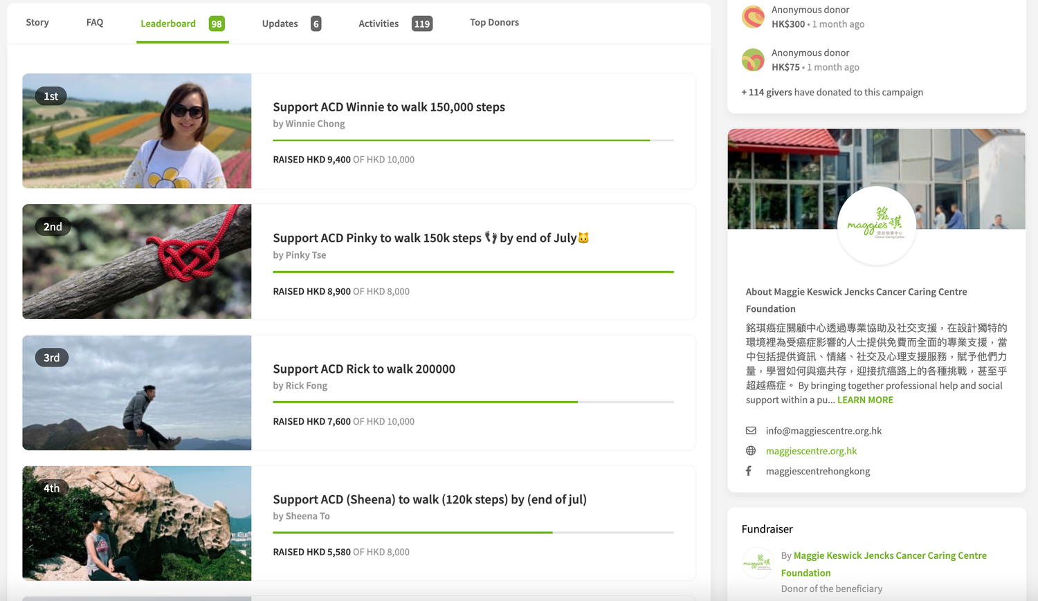This screenshot has width=1038, height=601.
Task: Click the Leaderboard count badge 98
Action: tap(217, 24)
